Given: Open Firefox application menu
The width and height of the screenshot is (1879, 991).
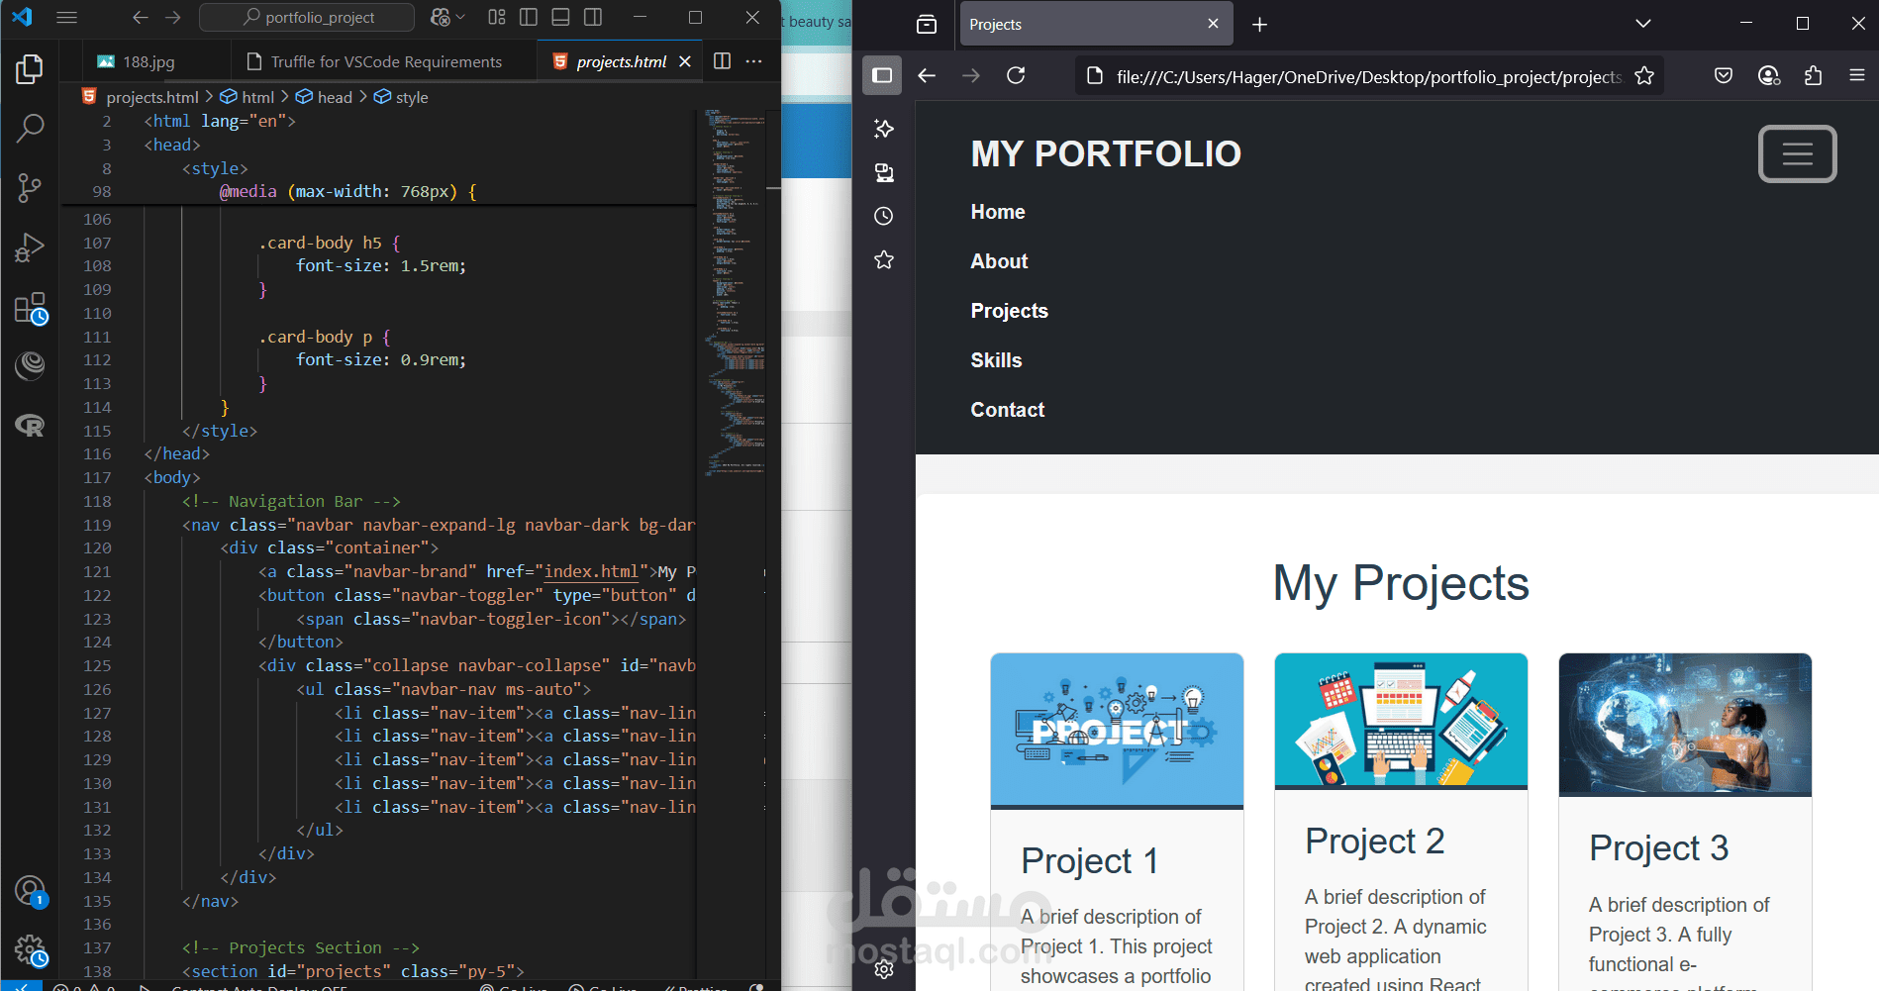Looking at the screenshot, I should [x=1857, y=75].
